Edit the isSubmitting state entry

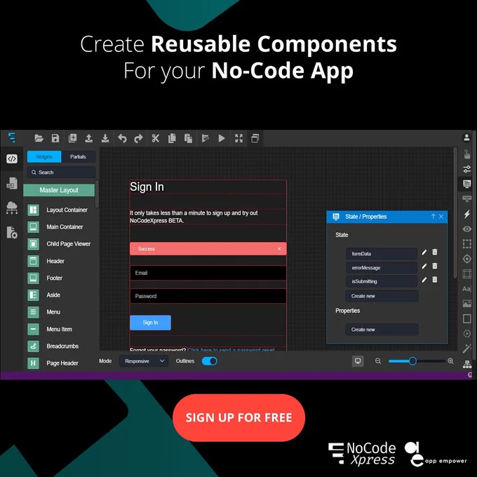424,280
